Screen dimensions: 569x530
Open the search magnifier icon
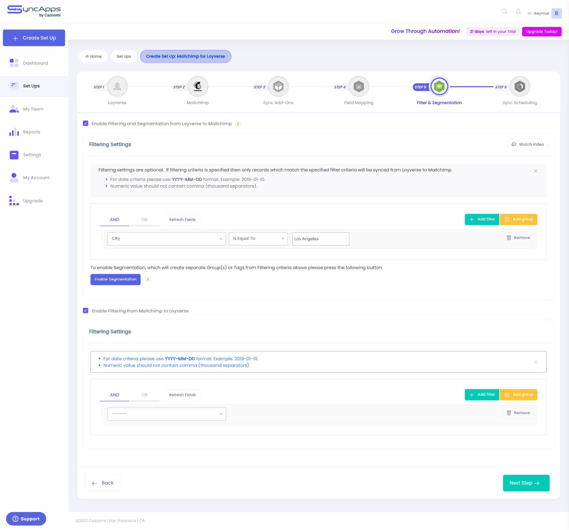tap(504, 11)
